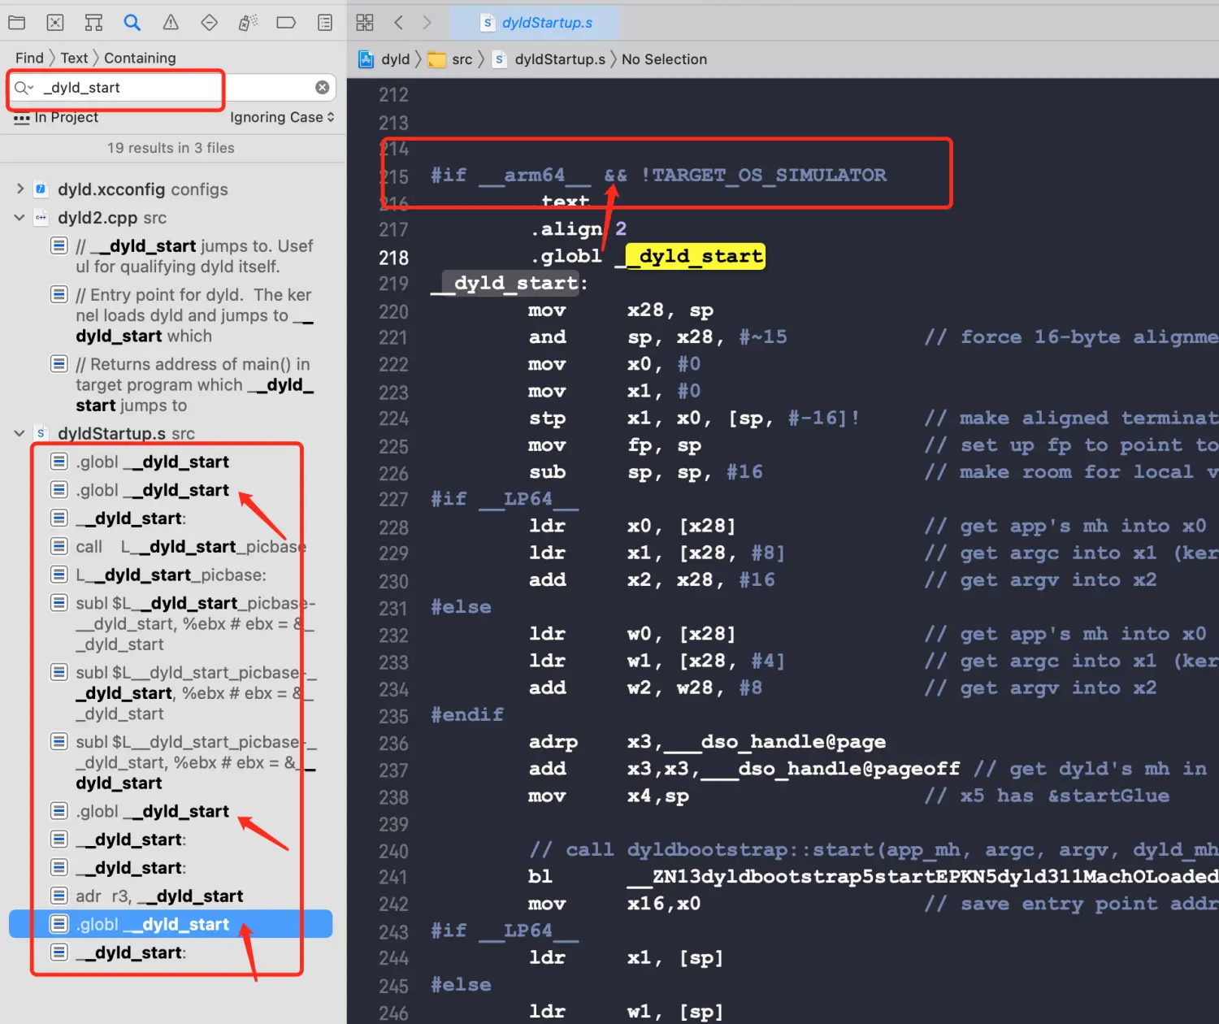Image resolution: width=1219 pixels, height=1024 pixels.
Task: Open the Report navigator icon
Action: (325, 23)
